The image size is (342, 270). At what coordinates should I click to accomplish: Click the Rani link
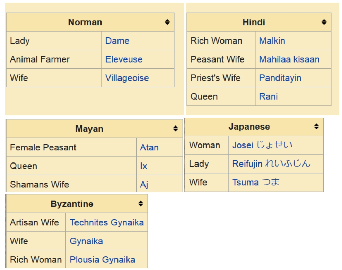(269, 96)
